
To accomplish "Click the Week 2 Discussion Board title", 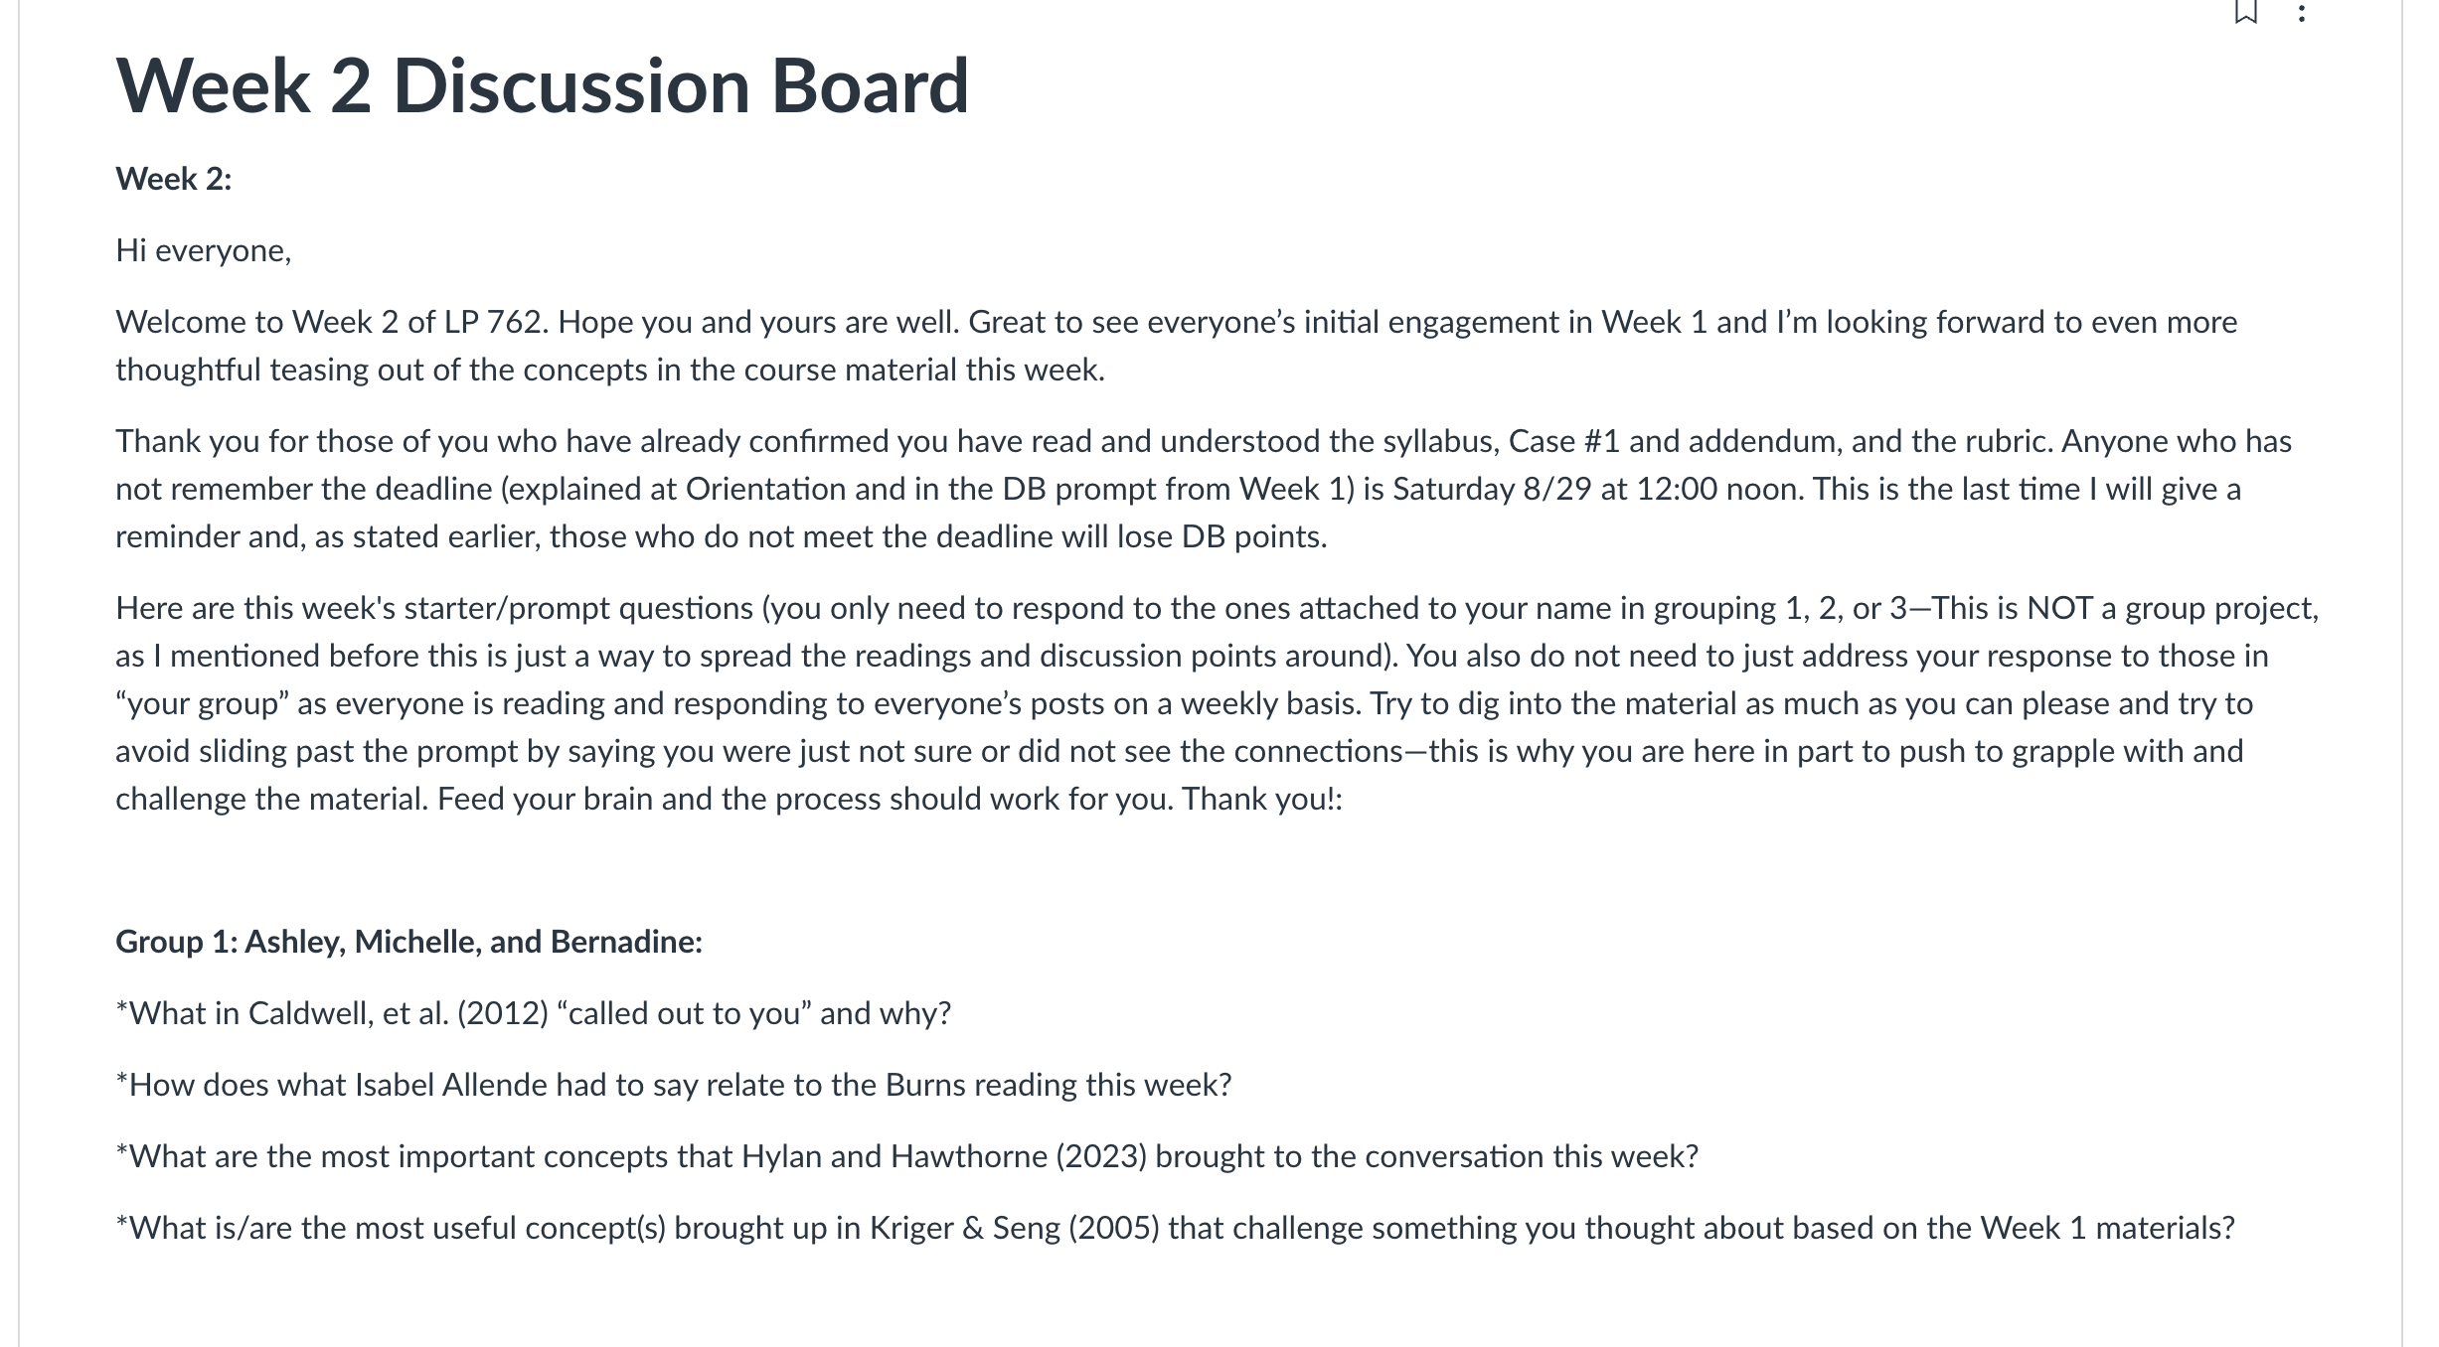I will [x=543, y=85].
